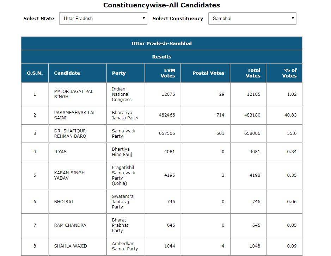
Task: Click Karan Singh Yadav candidate cell
Action: [x=69, y=175]
